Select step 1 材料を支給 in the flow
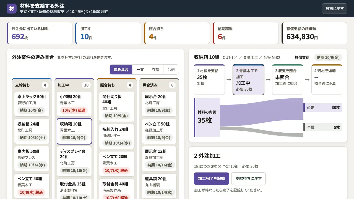354x199 pixels. pos(209,80)
